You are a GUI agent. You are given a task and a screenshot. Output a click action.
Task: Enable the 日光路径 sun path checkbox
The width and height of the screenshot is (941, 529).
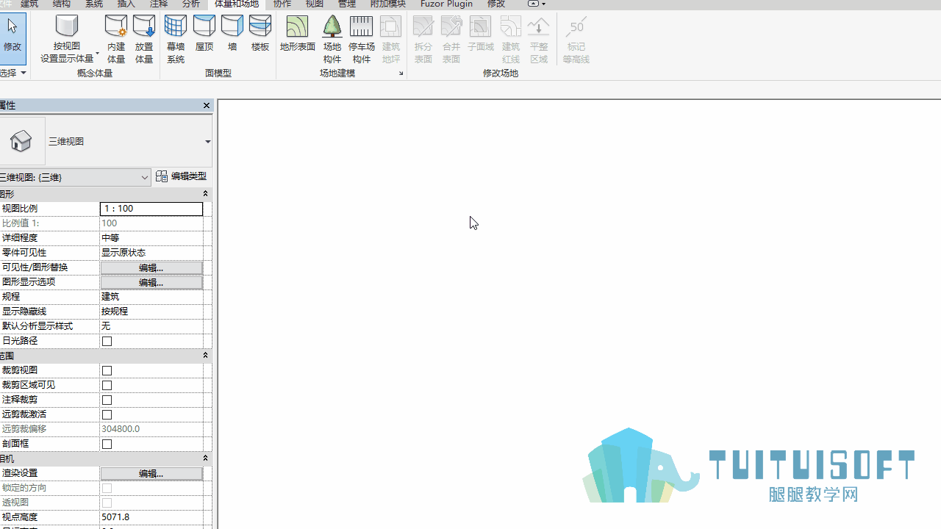107,341
